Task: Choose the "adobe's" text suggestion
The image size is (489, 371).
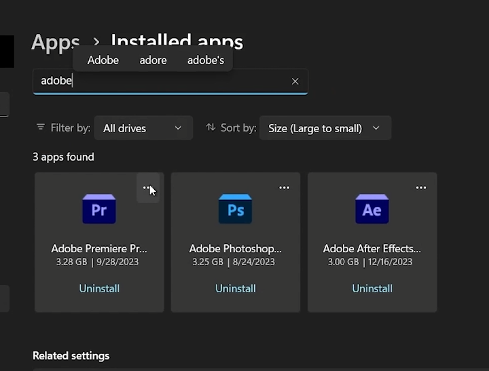Action: click(206, 60)
